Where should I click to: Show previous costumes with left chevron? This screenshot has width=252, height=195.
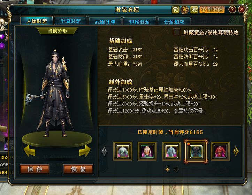pos(104,151)
